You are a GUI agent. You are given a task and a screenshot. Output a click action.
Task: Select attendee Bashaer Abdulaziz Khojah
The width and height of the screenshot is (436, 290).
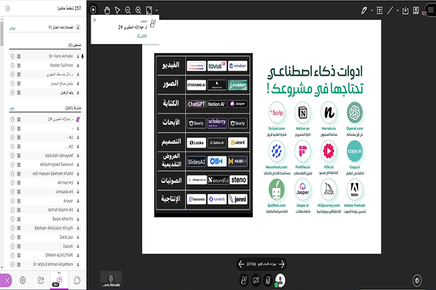pos(45,228)
